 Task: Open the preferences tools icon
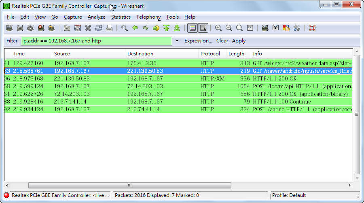pyautogui.click(x=297, y=28)
